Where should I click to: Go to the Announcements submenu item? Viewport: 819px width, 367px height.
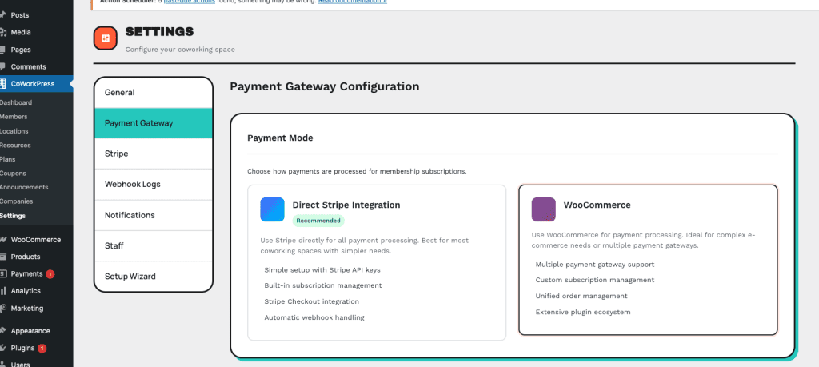[x=24, y=187]
